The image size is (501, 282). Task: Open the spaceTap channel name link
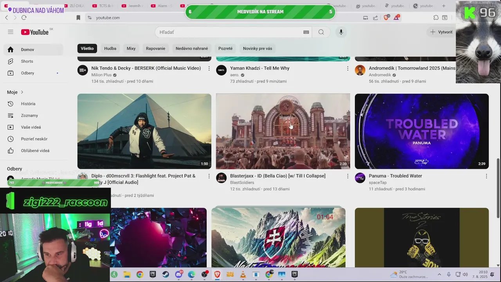(378, 183)
